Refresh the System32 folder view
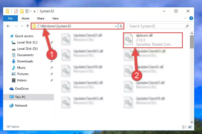 coord(121,26)
